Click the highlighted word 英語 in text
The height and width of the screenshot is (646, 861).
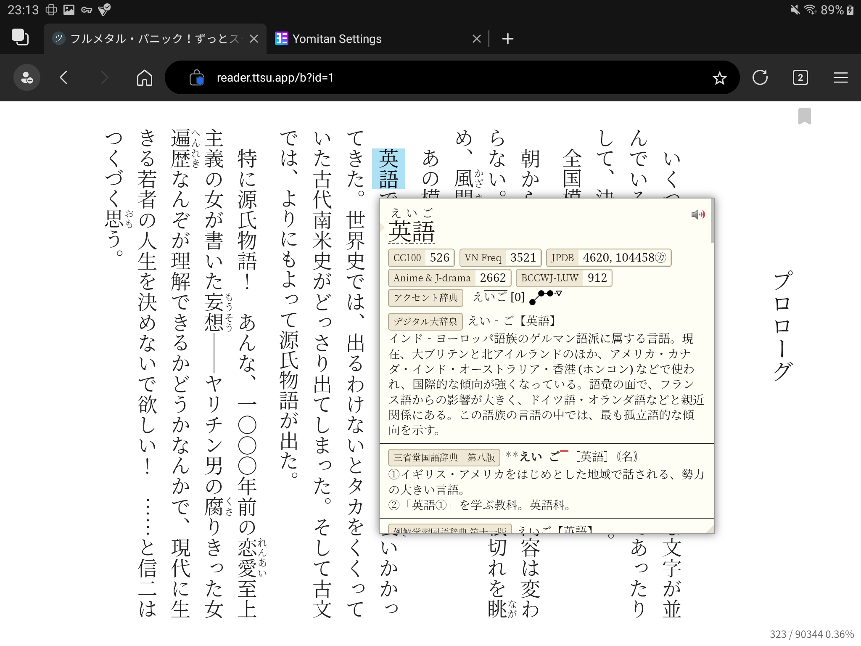pos(388,169)
